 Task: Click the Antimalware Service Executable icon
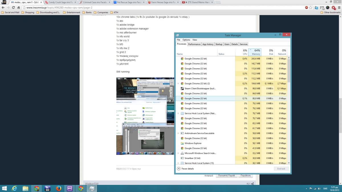point(182,133)
